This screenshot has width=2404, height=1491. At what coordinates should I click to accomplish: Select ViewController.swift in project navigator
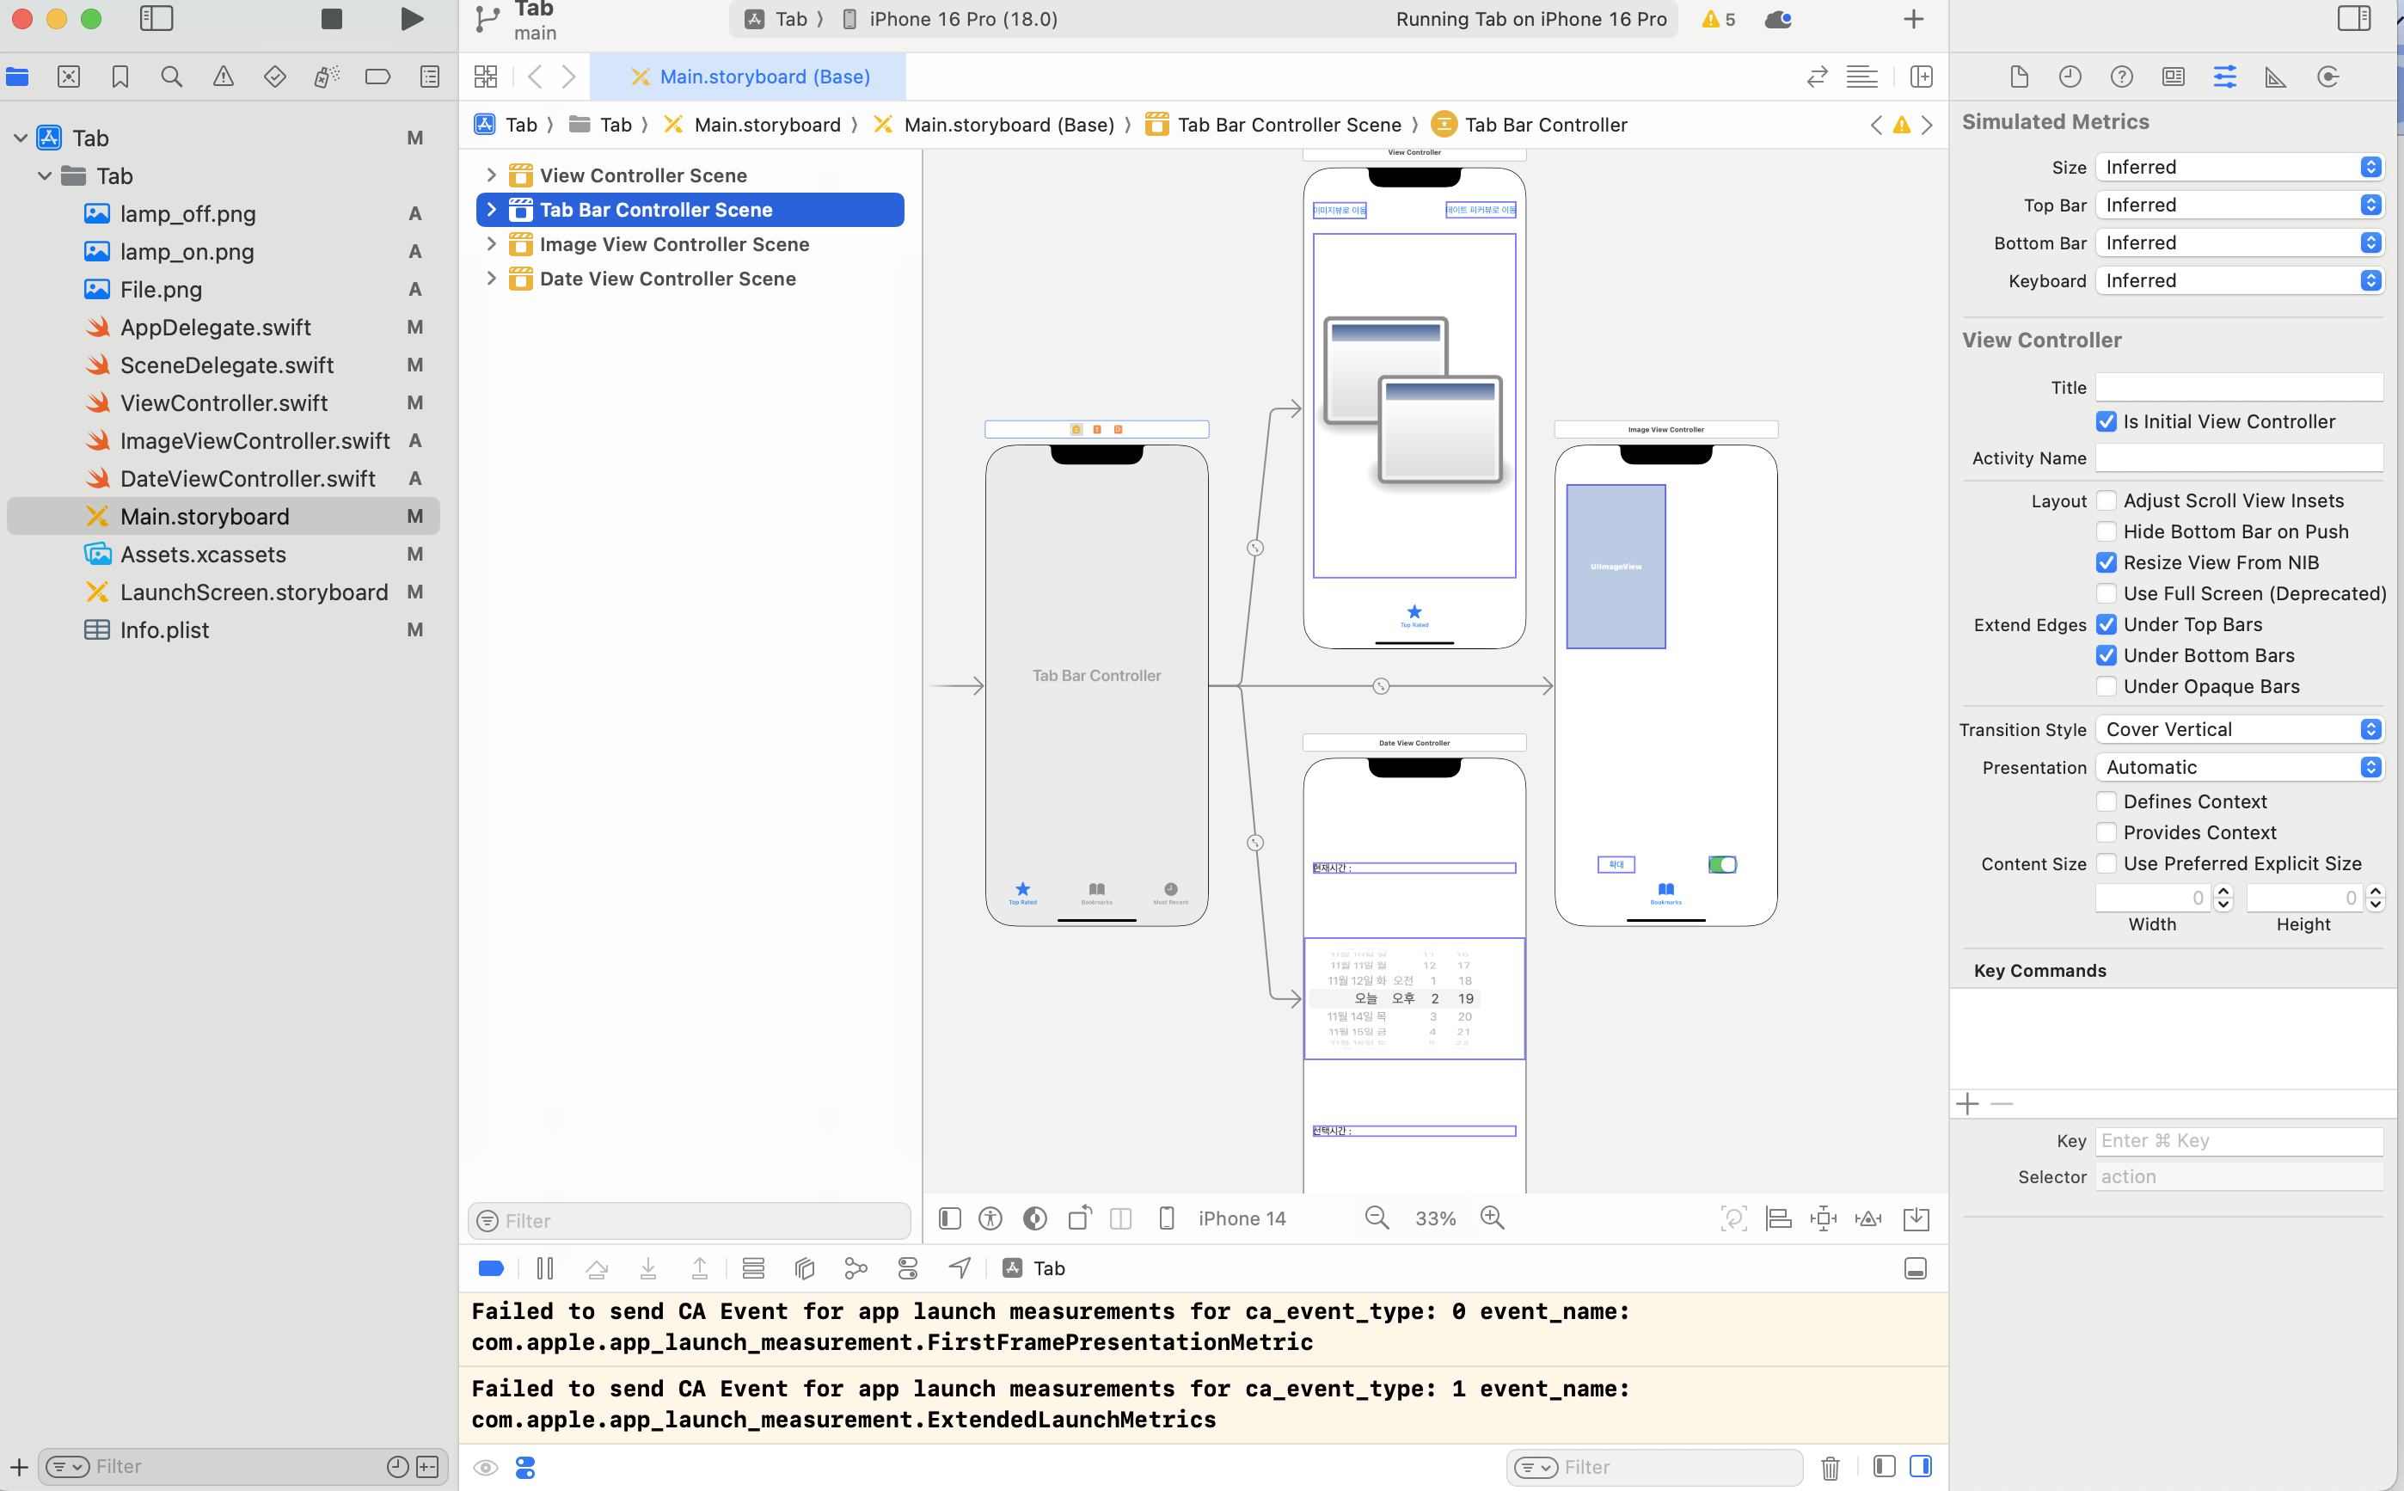pyautogui.click(x=224, y=402)
